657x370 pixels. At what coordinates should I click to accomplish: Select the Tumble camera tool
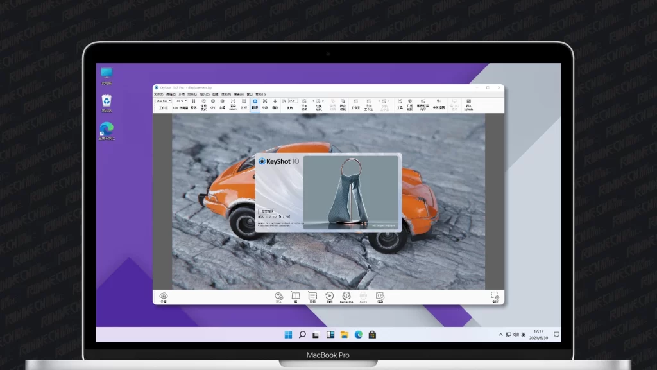(255, 103)
